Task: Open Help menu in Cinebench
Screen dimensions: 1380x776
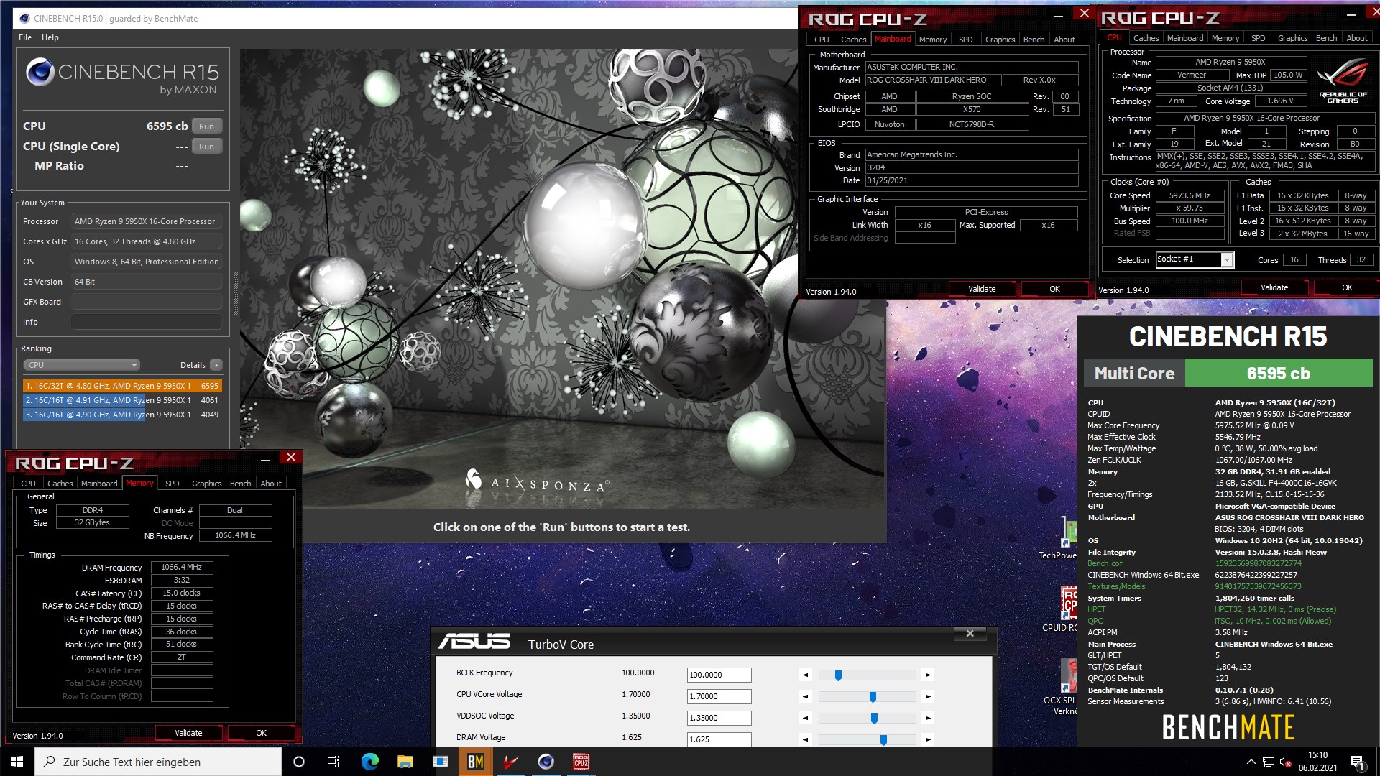Action: coord(50,37)
